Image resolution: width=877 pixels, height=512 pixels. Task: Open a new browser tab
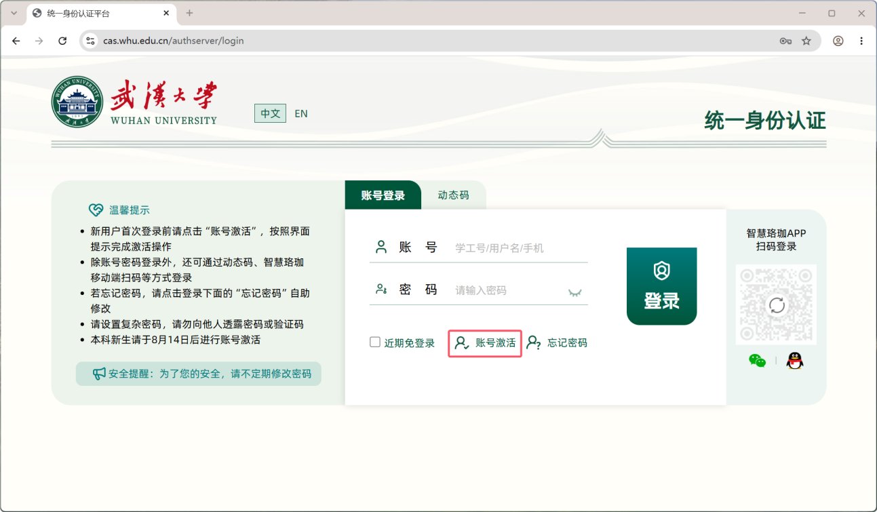tap(189, 13)
